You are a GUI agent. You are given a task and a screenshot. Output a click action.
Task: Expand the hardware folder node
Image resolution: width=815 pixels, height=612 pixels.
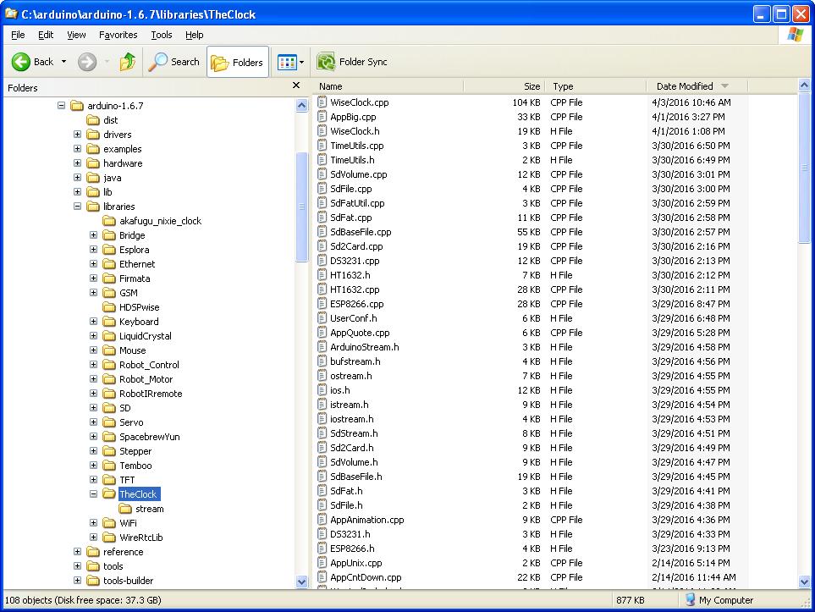[78, 163]
